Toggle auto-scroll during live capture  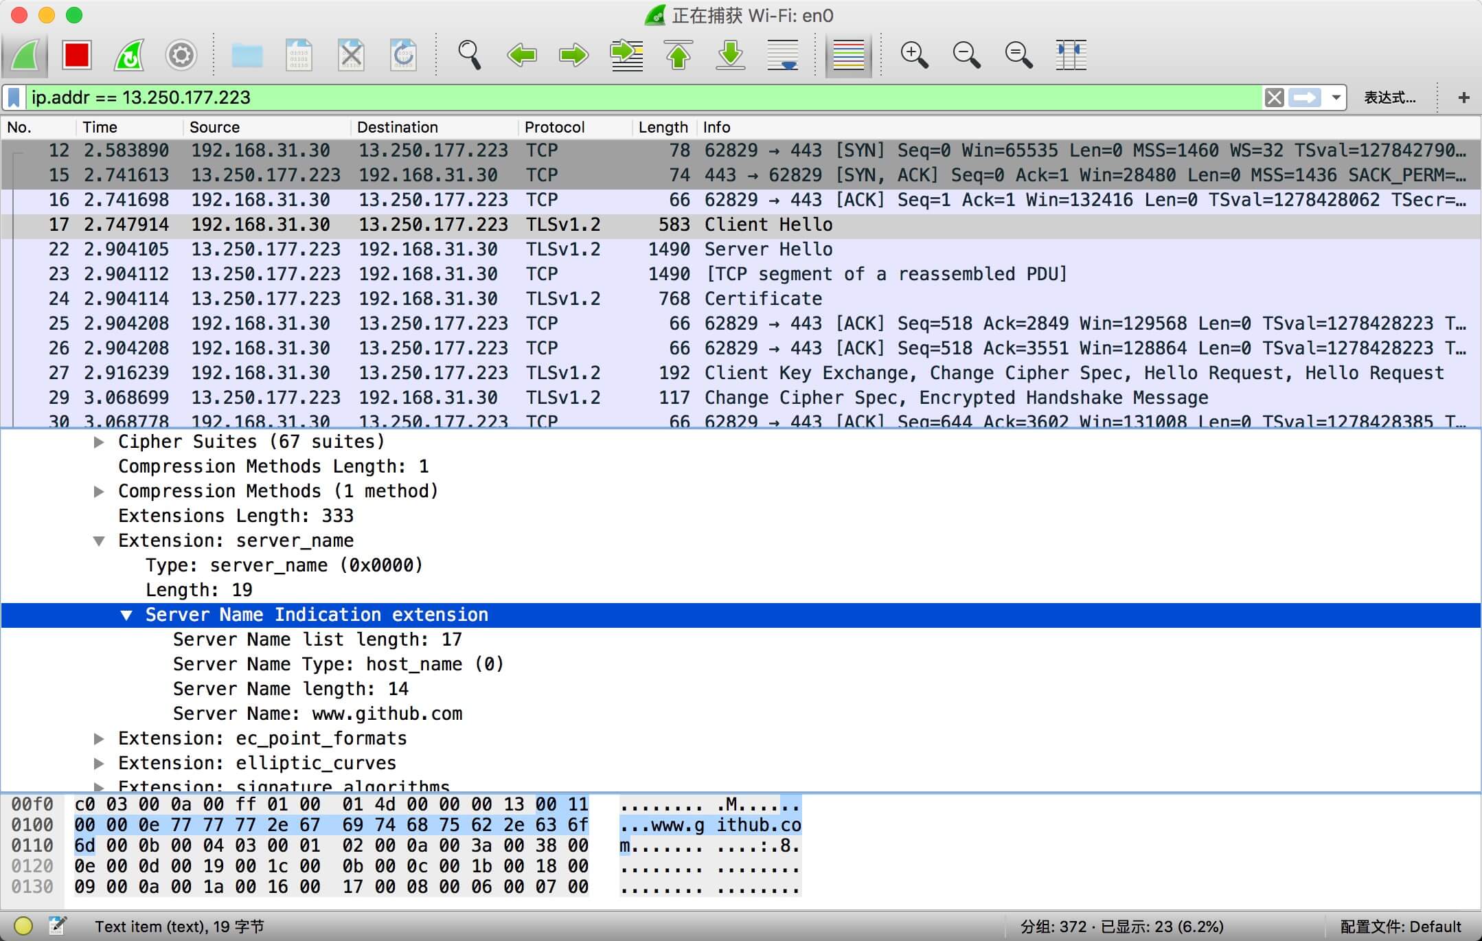pyautogui.click(x=783, y=55)
